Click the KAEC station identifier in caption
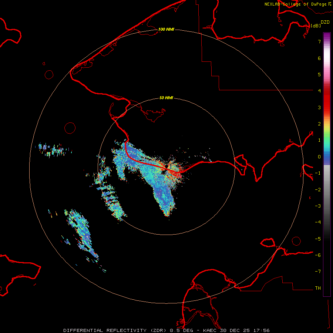This screenshot has height=333, width=333. point(210,330)
